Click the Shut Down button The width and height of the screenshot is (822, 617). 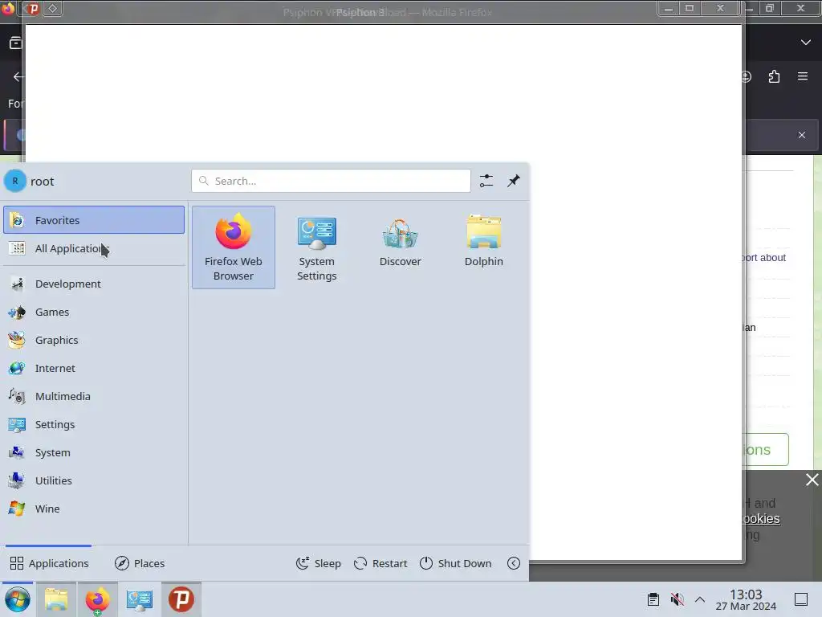456,563
